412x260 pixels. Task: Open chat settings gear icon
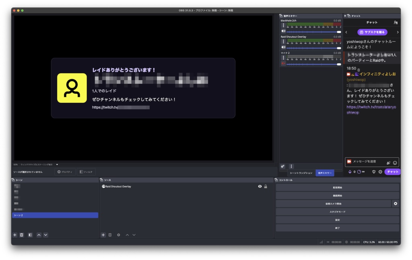coord(380,172)
